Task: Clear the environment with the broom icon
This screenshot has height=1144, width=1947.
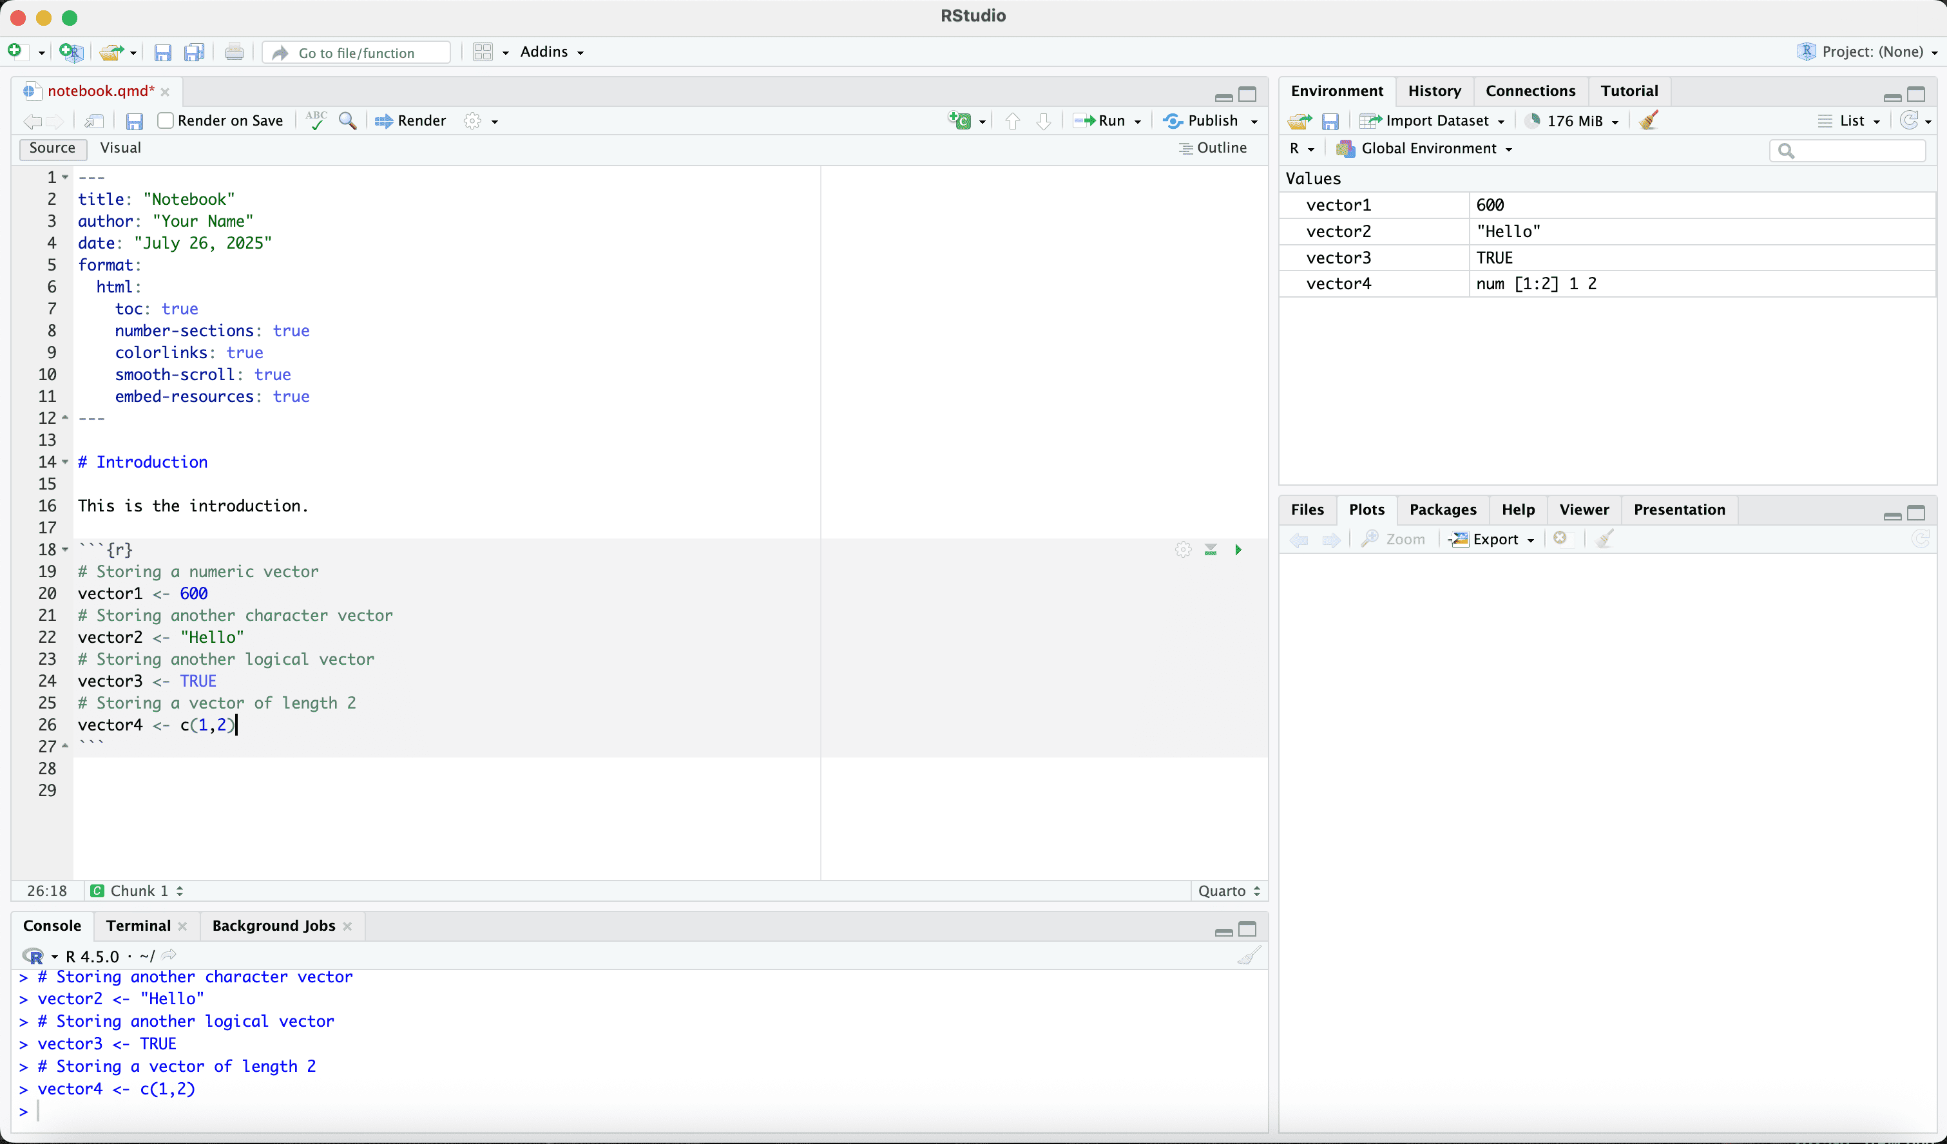Action: point(1649,120)
